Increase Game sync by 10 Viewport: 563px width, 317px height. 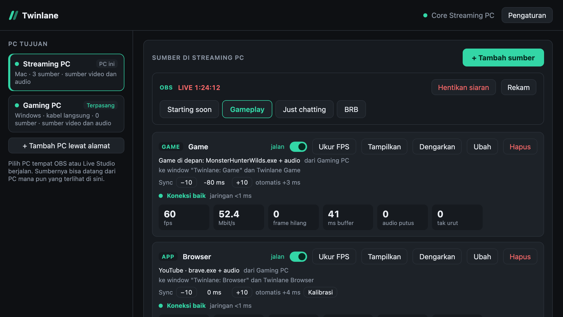click(x=242, y=183)
